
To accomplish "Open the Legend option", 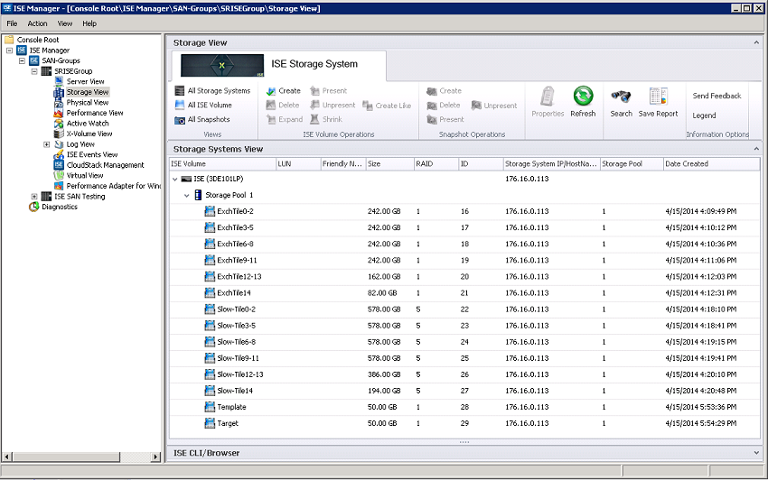I will pyautogui.click(x=704, y=115).
